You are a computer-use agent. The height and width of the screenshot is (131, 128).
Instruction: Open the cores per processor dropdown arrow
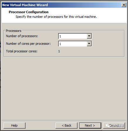(x=89, y=44)
